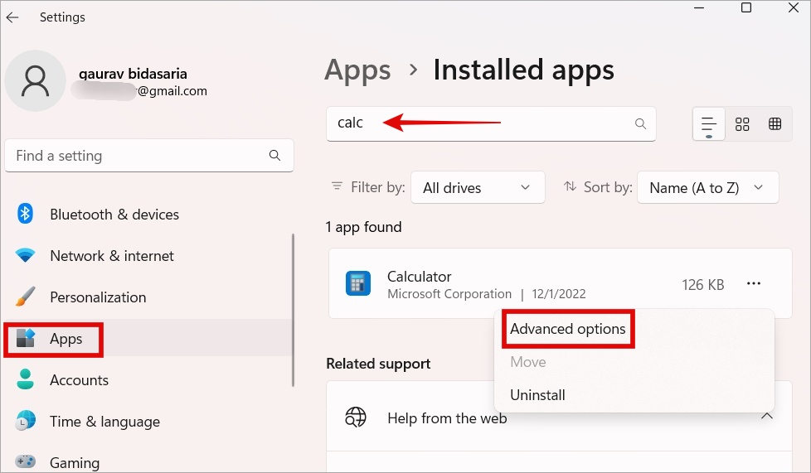This screenshot has height=473, width=811.
Task: Click the Find a setting search field
Action: tap(141, 156)
